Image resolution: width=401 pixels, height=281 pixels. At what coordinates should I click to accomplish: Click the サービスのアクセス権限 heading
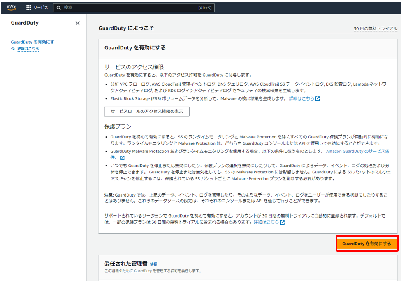pyautogui.click(x=134, y=67)
